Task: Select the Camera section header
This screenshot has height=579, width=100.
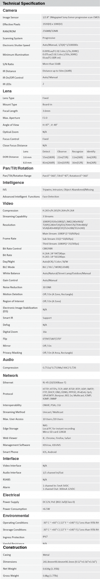Action: click(x=10, y=11)
